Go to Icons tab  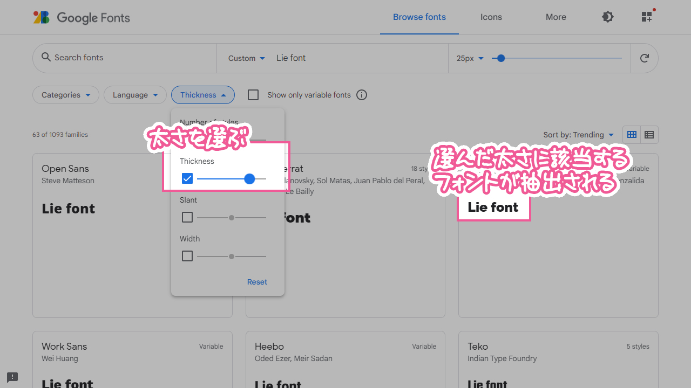(x=491, y=17)
